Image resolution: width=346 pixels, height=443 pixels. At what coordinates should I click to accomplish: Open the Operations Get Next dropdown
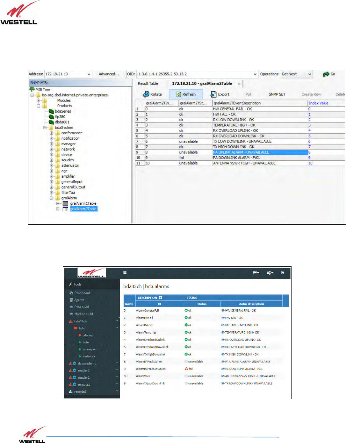[309, 74]
